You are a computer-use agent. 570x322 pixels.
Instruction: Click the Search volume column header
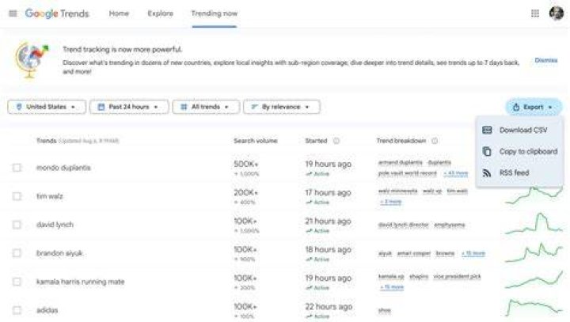[256, 141]
